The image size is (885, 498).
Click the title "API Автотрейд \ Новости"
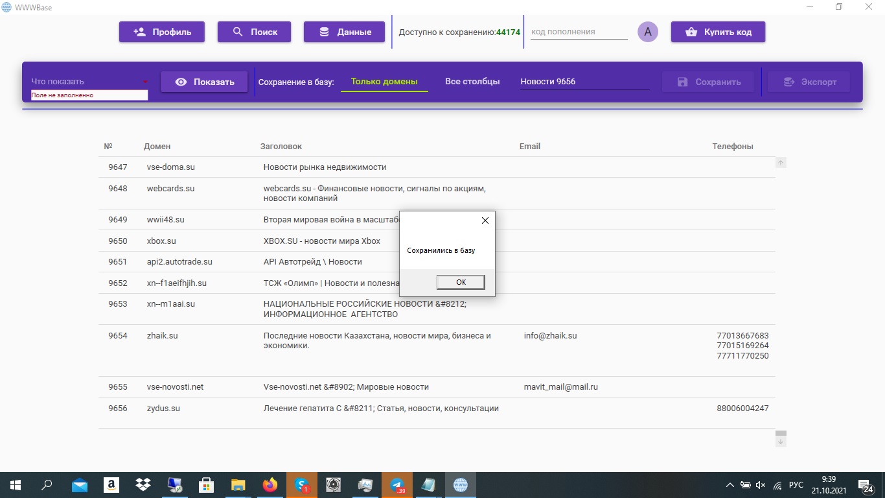coord(313,262)
